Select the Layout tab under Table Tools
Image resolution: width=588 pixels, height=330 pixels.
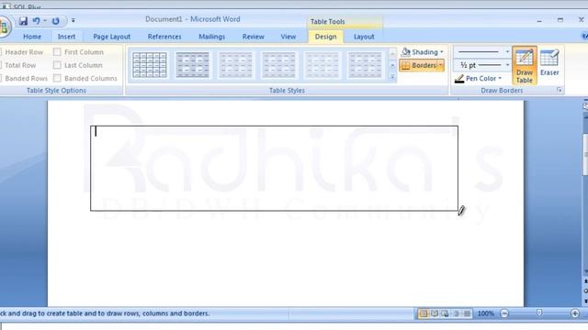(364, 37)
